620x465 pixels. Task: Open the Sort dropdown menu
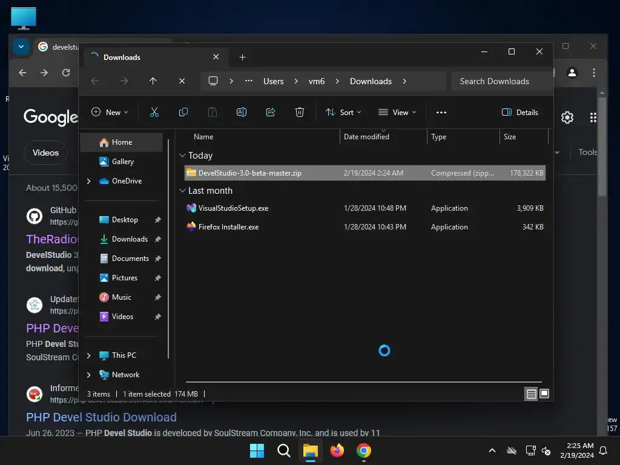coord(343,112)
